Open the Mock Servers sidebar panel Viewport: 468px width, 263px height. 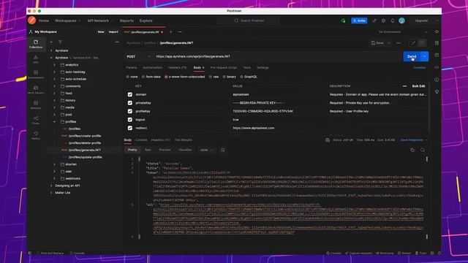36,89
